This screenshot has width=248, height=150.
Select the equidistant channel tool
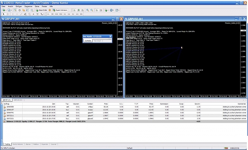(x=25, y=14)
